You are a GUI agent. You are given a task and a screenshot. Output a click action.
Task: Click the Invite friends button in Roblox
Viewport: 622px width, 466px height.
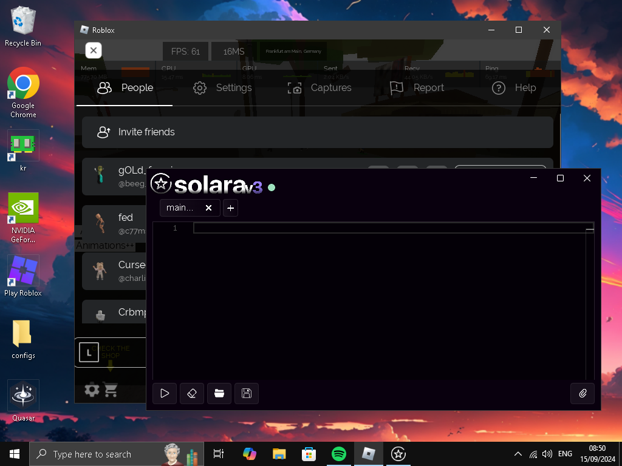317,132
